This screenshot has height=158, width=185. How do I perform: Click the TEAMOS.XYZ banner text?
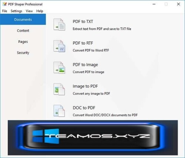[x=97, y=136]
